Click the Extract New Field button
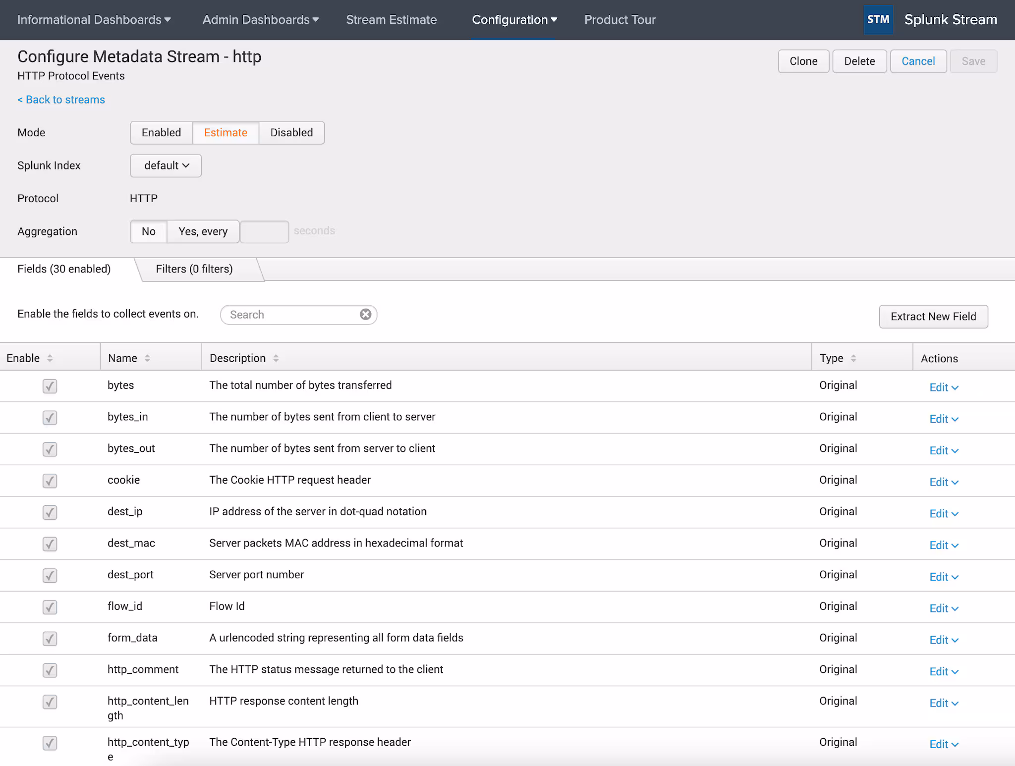 tap(933, 317)
